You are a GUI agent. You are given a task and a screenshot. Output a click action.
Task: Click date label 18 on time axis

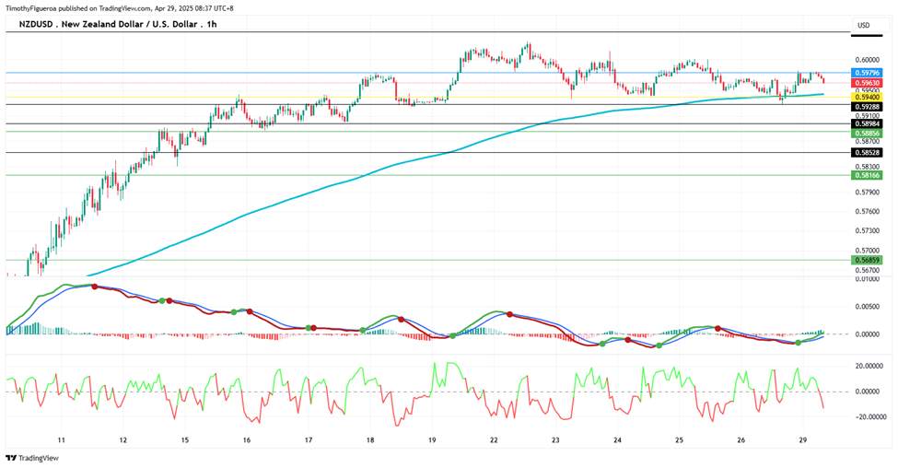[370, 440]
